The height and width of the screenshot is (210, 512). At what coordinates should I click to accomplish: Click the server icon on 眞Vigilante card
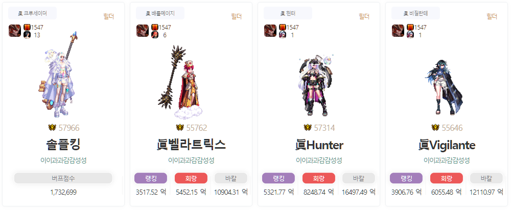click(x=398, y=31)
